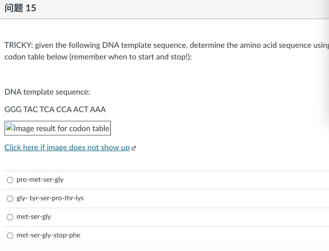This screenshot has width=329, height=251.
Task: Click the '问题 15' question header
Action: click(20, 9)
